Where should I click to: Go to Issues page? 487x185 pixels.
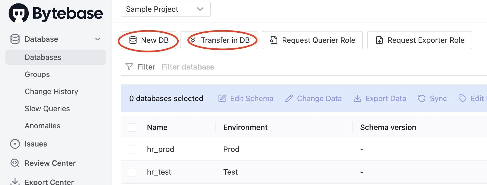(x=36, y=144)
